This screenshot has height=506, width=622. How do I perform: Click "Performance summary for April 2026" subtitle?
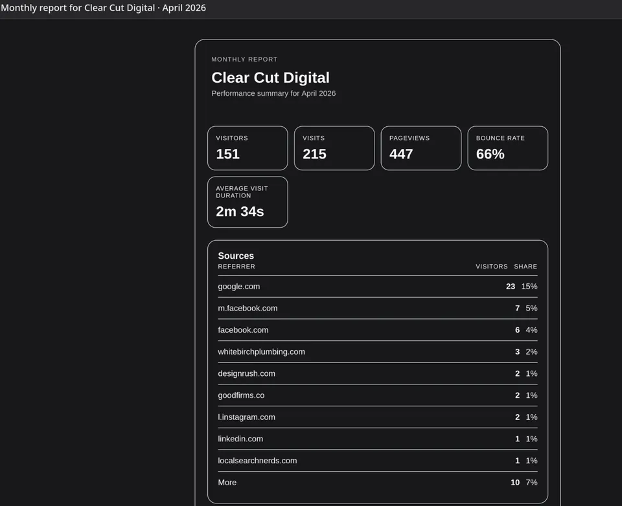coord(273,94)
